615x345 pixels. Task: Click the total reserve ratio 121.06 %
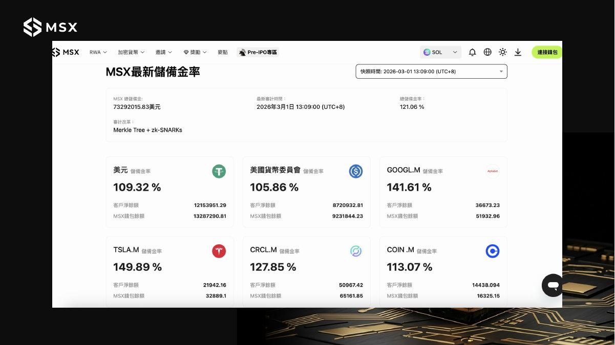(x=412, y=107)
